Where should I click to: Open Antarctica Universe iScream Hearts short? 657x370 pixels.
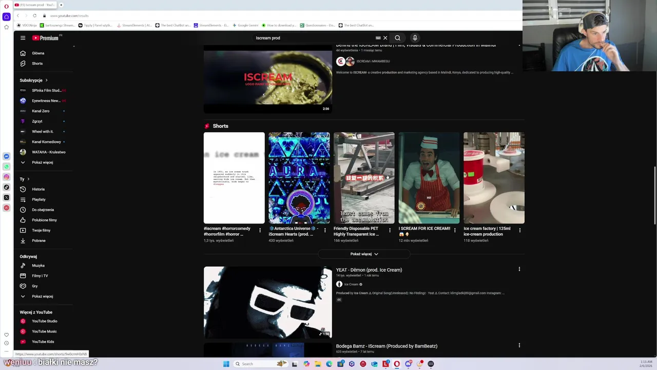point(299,178)
